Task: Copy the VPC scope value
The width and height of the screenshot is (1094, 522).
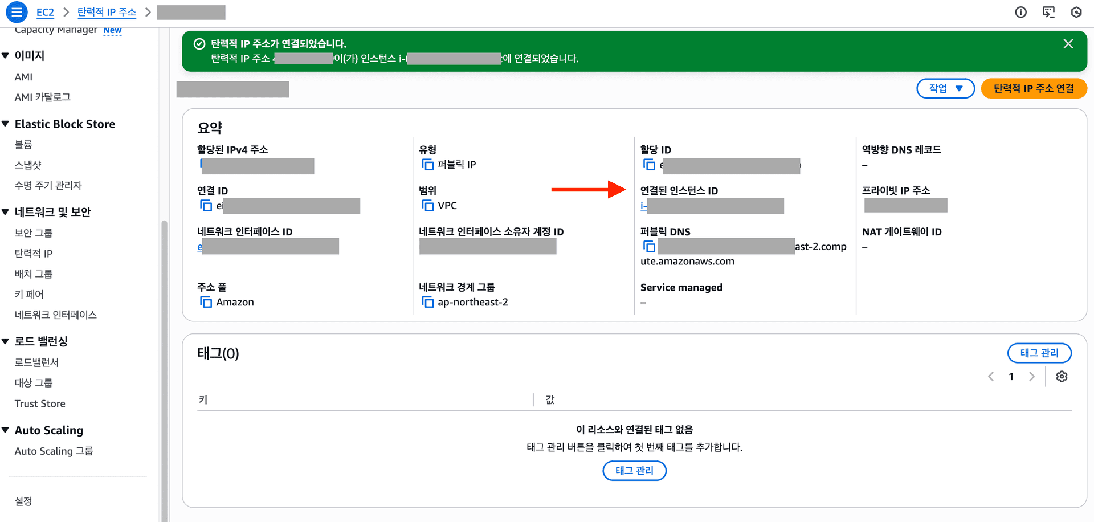Action: [x=428, y=206]
